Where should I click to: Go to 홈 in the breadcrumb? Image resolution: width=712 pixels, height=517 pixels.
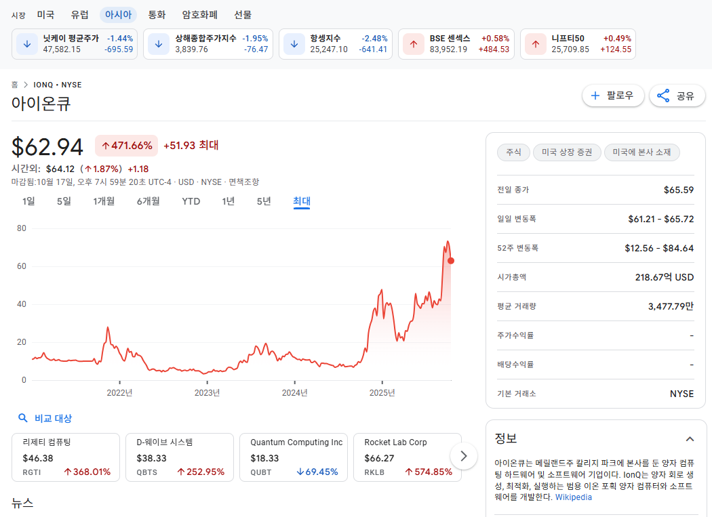[14, 85]
